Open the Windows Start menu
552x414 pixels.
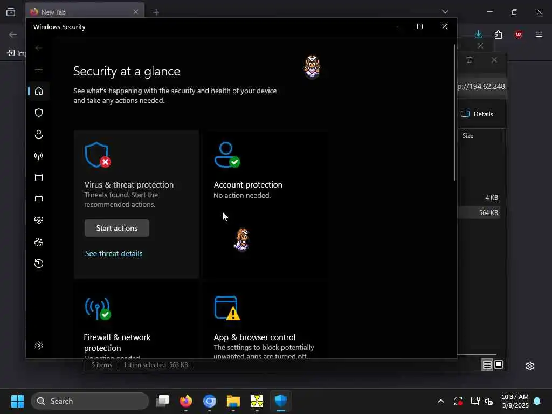[x=17, y=401]
